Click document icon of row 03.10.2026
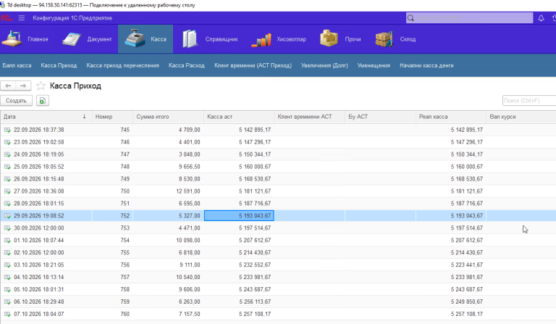This screenshot has width=556, height=324. pyautogui.click(x=7, y=265)
